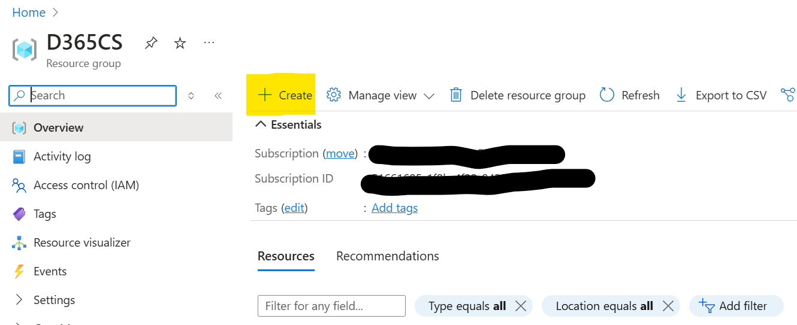Add D365CS to favorites with star
Viewport: 797px width, 325px height.
click(x=180, y=43)
